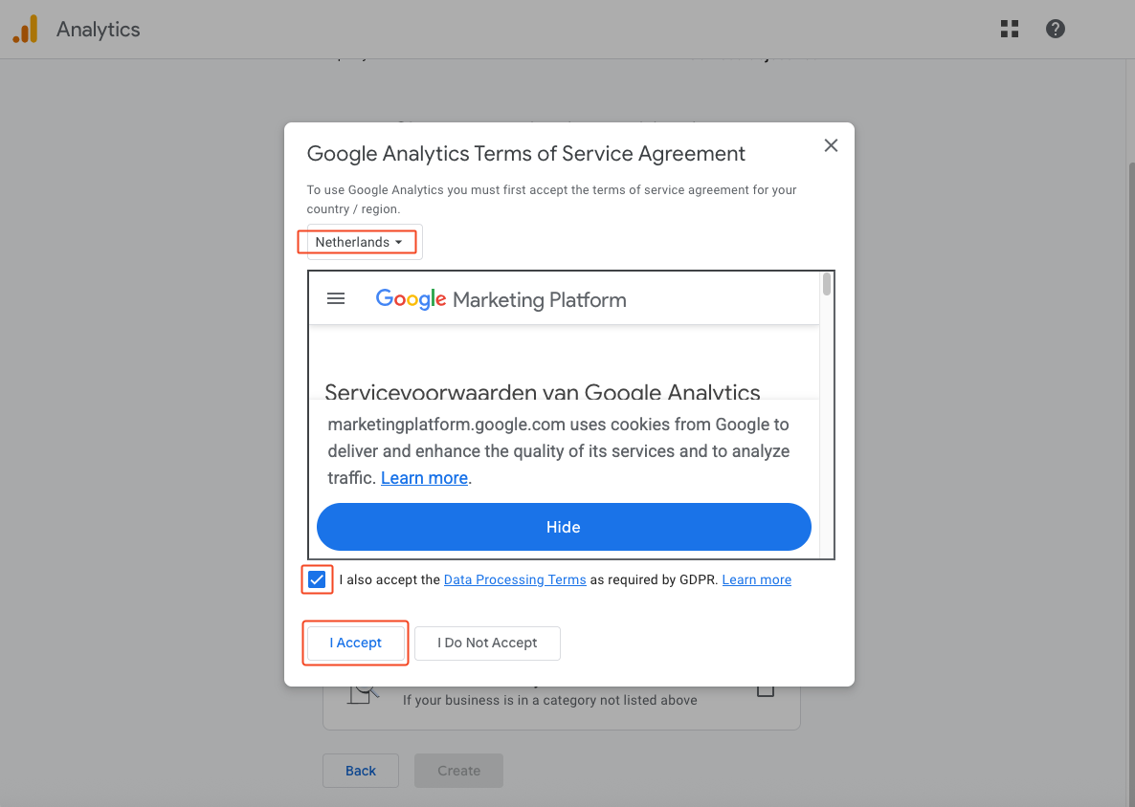Uncheck the Data Processing Terms checkbox
This screenshot has width=1135, height=807.
317,579
